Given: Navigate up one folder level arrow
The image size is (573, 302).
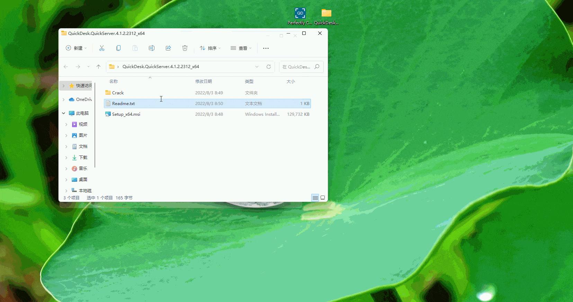Looking at the screenshot, I should 99,67.
